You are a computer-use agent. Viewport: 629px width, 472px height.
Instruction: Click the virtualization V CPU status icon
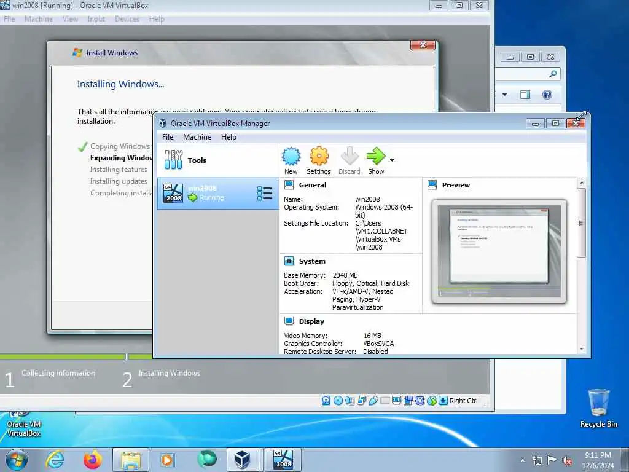[420, 401]
